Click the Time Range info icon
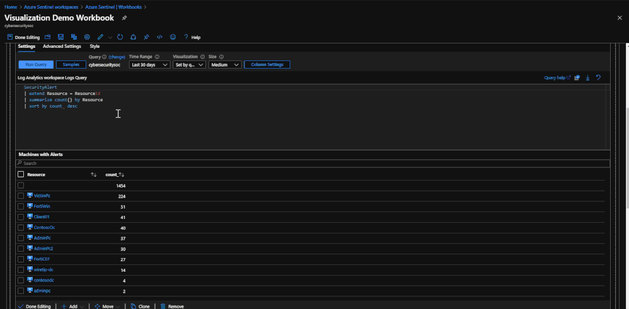This screenshot has width=629, height=309. tap(157, 57)
